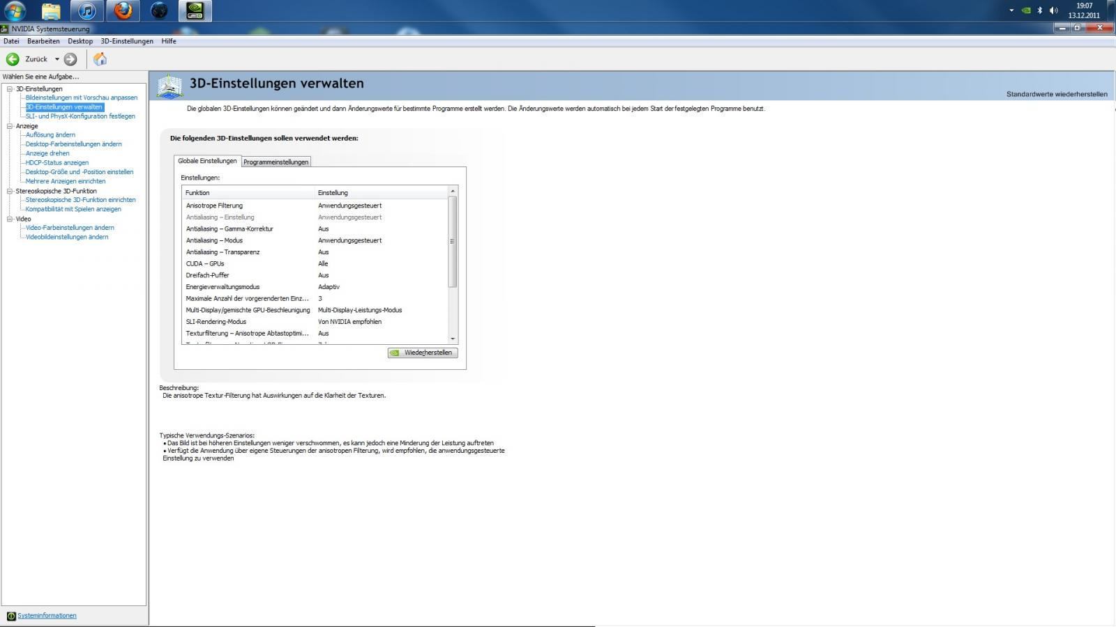This screenshot has width=1116, height=627.
Task: Open Videobildeinstellungen ändern
Action: pos(67,237)
